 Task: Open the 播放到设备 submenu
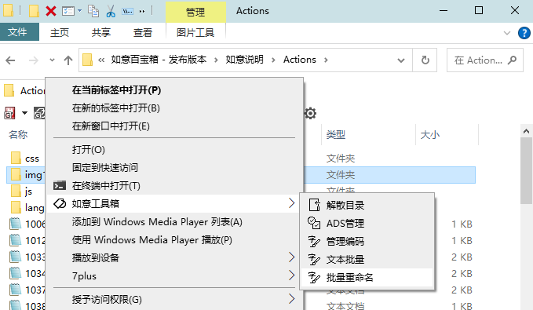(x=174, y=257)
